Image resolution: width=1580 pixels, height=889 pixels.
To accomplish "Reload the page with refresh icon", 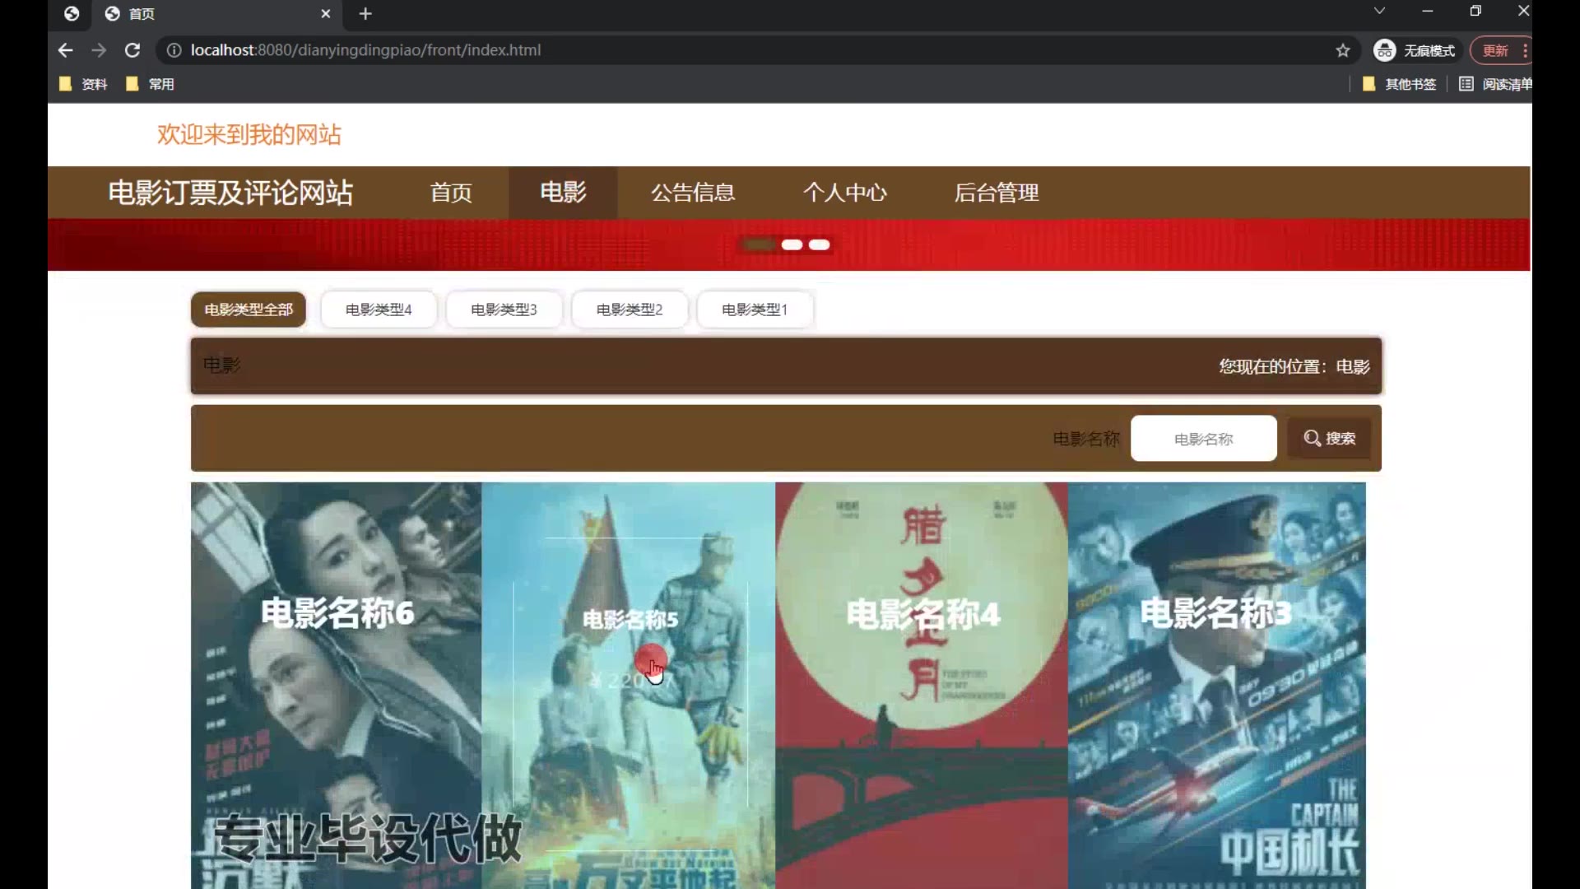I will [x=132, y=50].
